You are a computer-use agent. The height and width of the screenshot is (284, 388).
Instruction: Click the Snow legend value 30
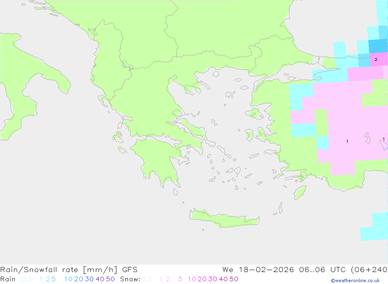click(213, 279)
